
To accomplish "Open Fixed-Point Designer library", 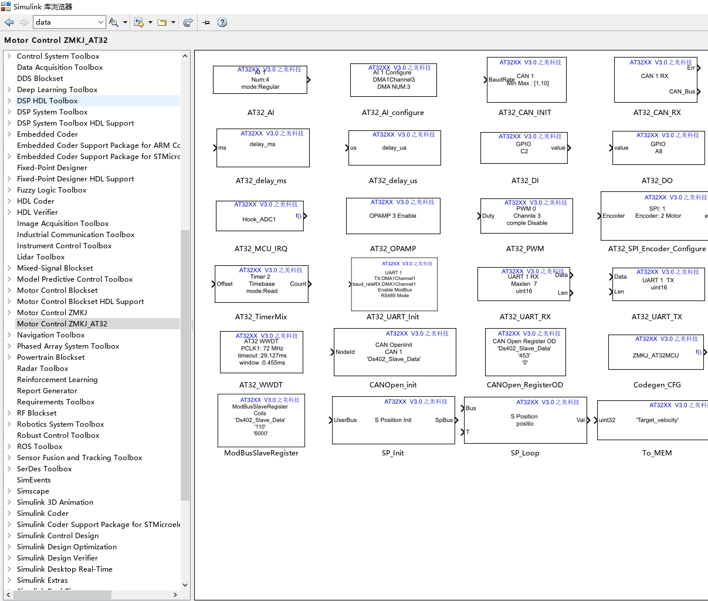I will (x=52, y=168).
